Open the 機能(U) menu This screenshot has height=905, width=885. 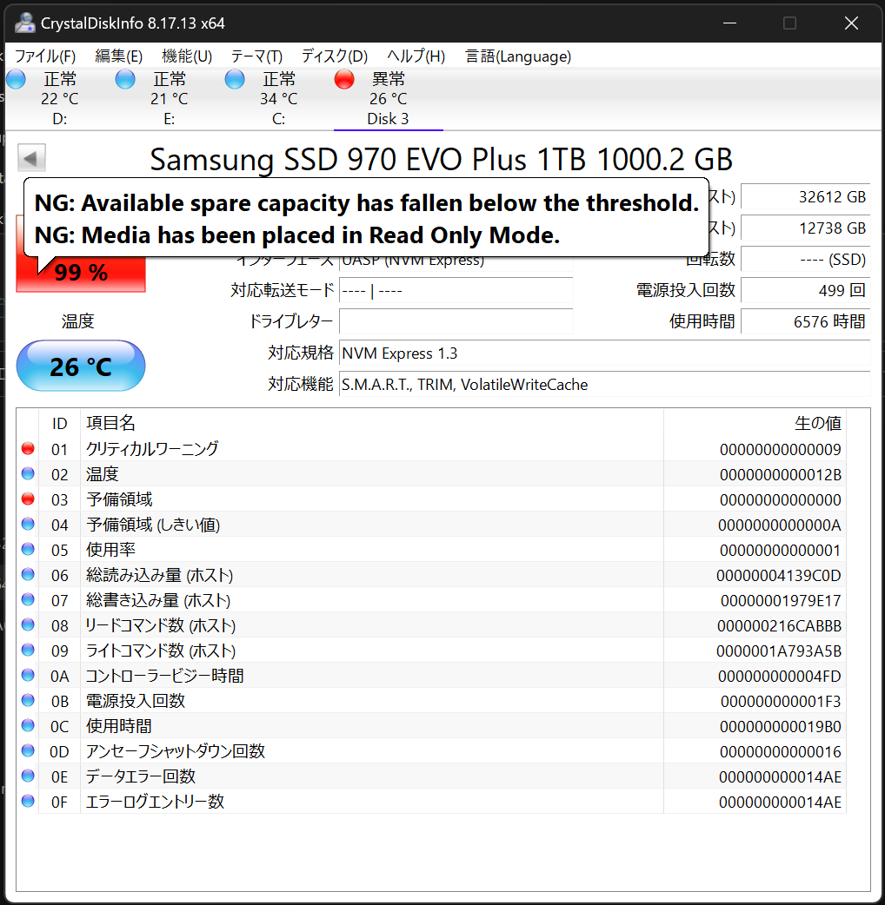(x=187, y=56)
